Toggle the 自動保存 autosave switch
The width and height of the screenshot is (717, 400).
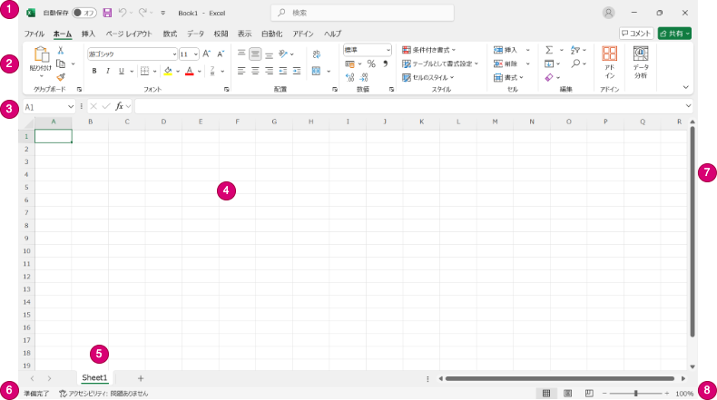point(83,14)
